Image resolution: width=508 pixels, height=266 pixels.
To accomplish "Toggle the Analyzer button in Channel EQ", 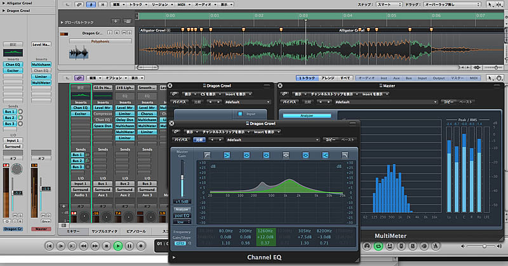I will tap(182, 209).
